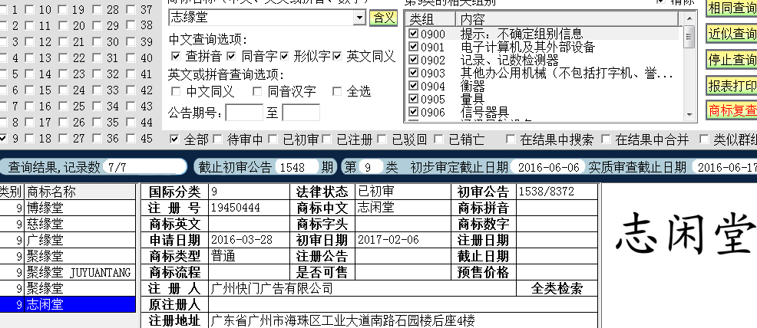Uncheck group 0904 衡器 checkbox

pyautogui.click(x=413, y=86)
